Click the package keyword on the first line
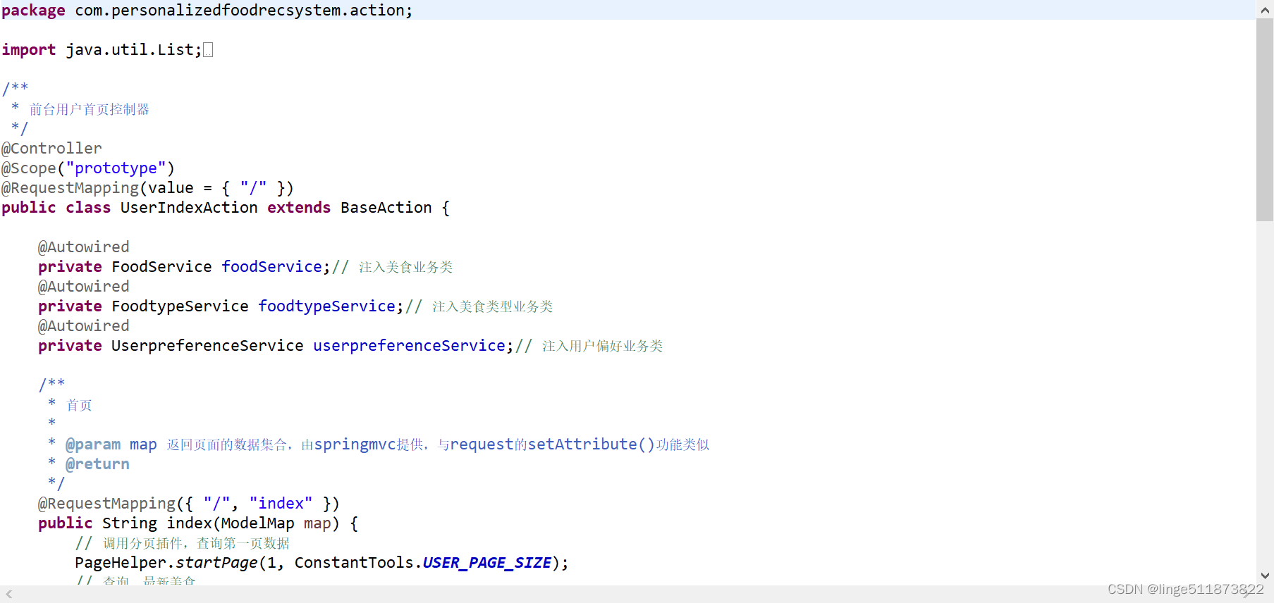Screen dimensions: 1274x603 point(33,11)
